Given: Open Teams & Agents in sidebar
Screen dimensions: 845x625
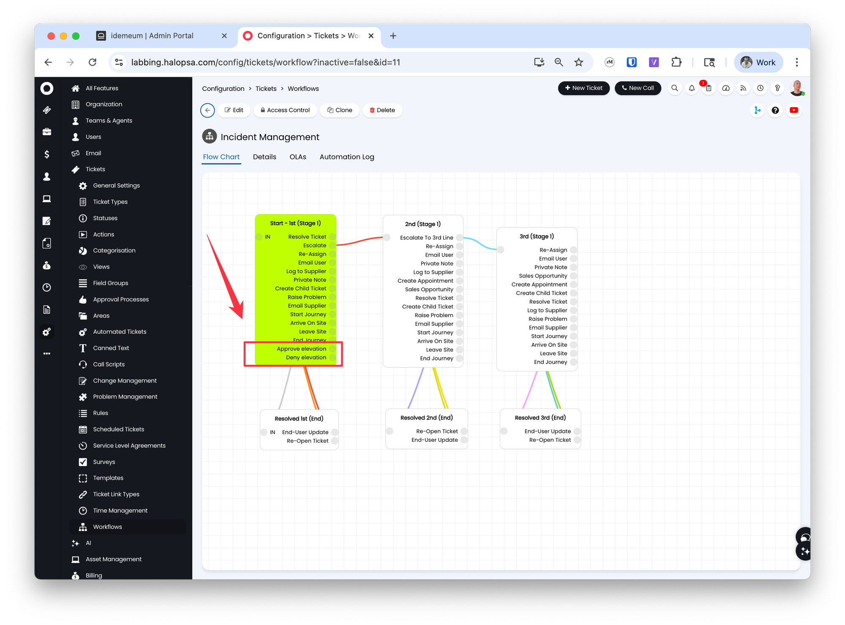Looking at the screenshot, I should tap(109, 121).
